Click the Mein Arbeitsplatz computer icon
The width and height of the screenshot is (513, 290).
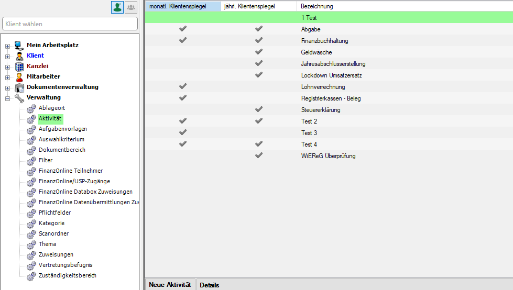click(x=19, y=45)
